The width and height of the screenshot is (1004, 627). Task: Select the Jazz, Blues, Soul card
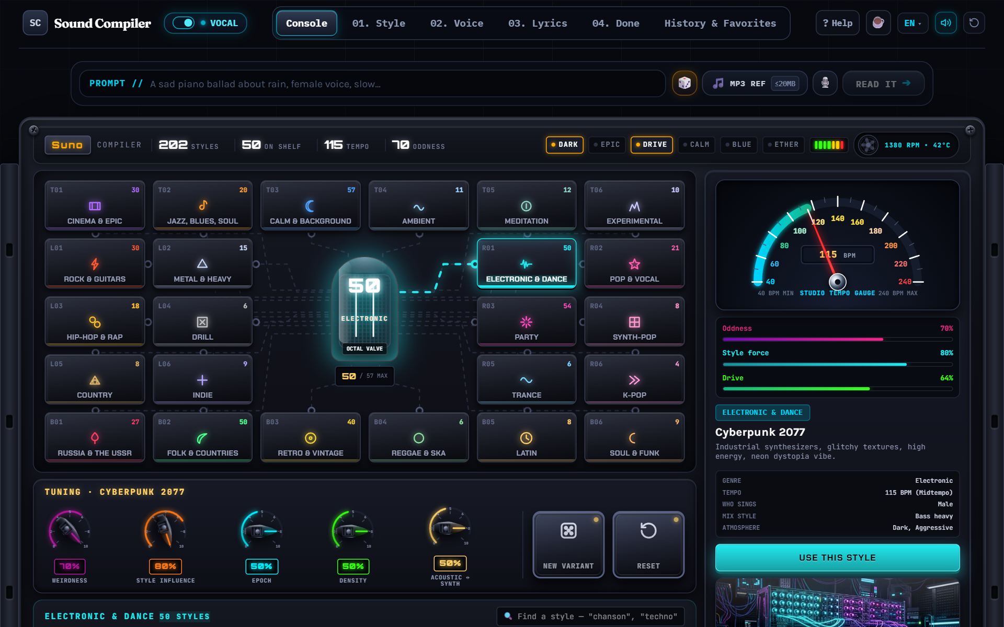tap(202, 205)
